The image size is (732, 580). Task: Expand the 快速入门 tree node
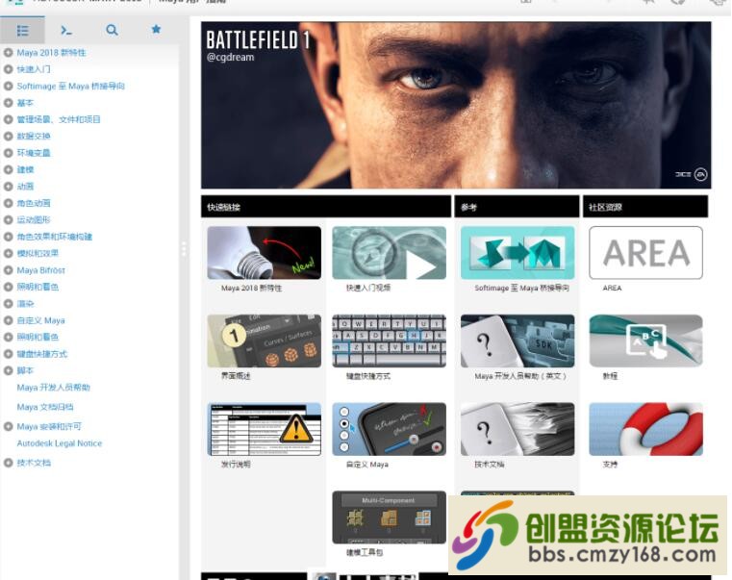[8, 69]
